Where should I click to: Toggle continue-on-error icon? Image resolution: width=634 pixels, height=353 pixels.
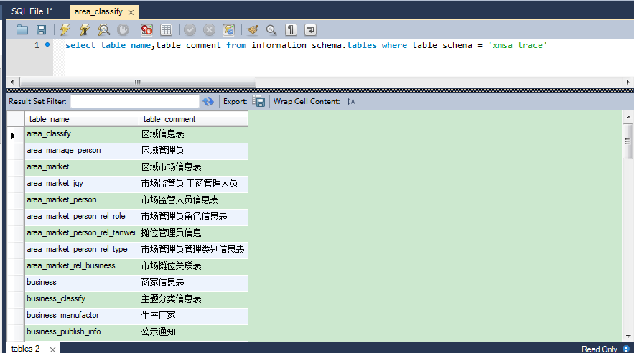tap(146, 30)
